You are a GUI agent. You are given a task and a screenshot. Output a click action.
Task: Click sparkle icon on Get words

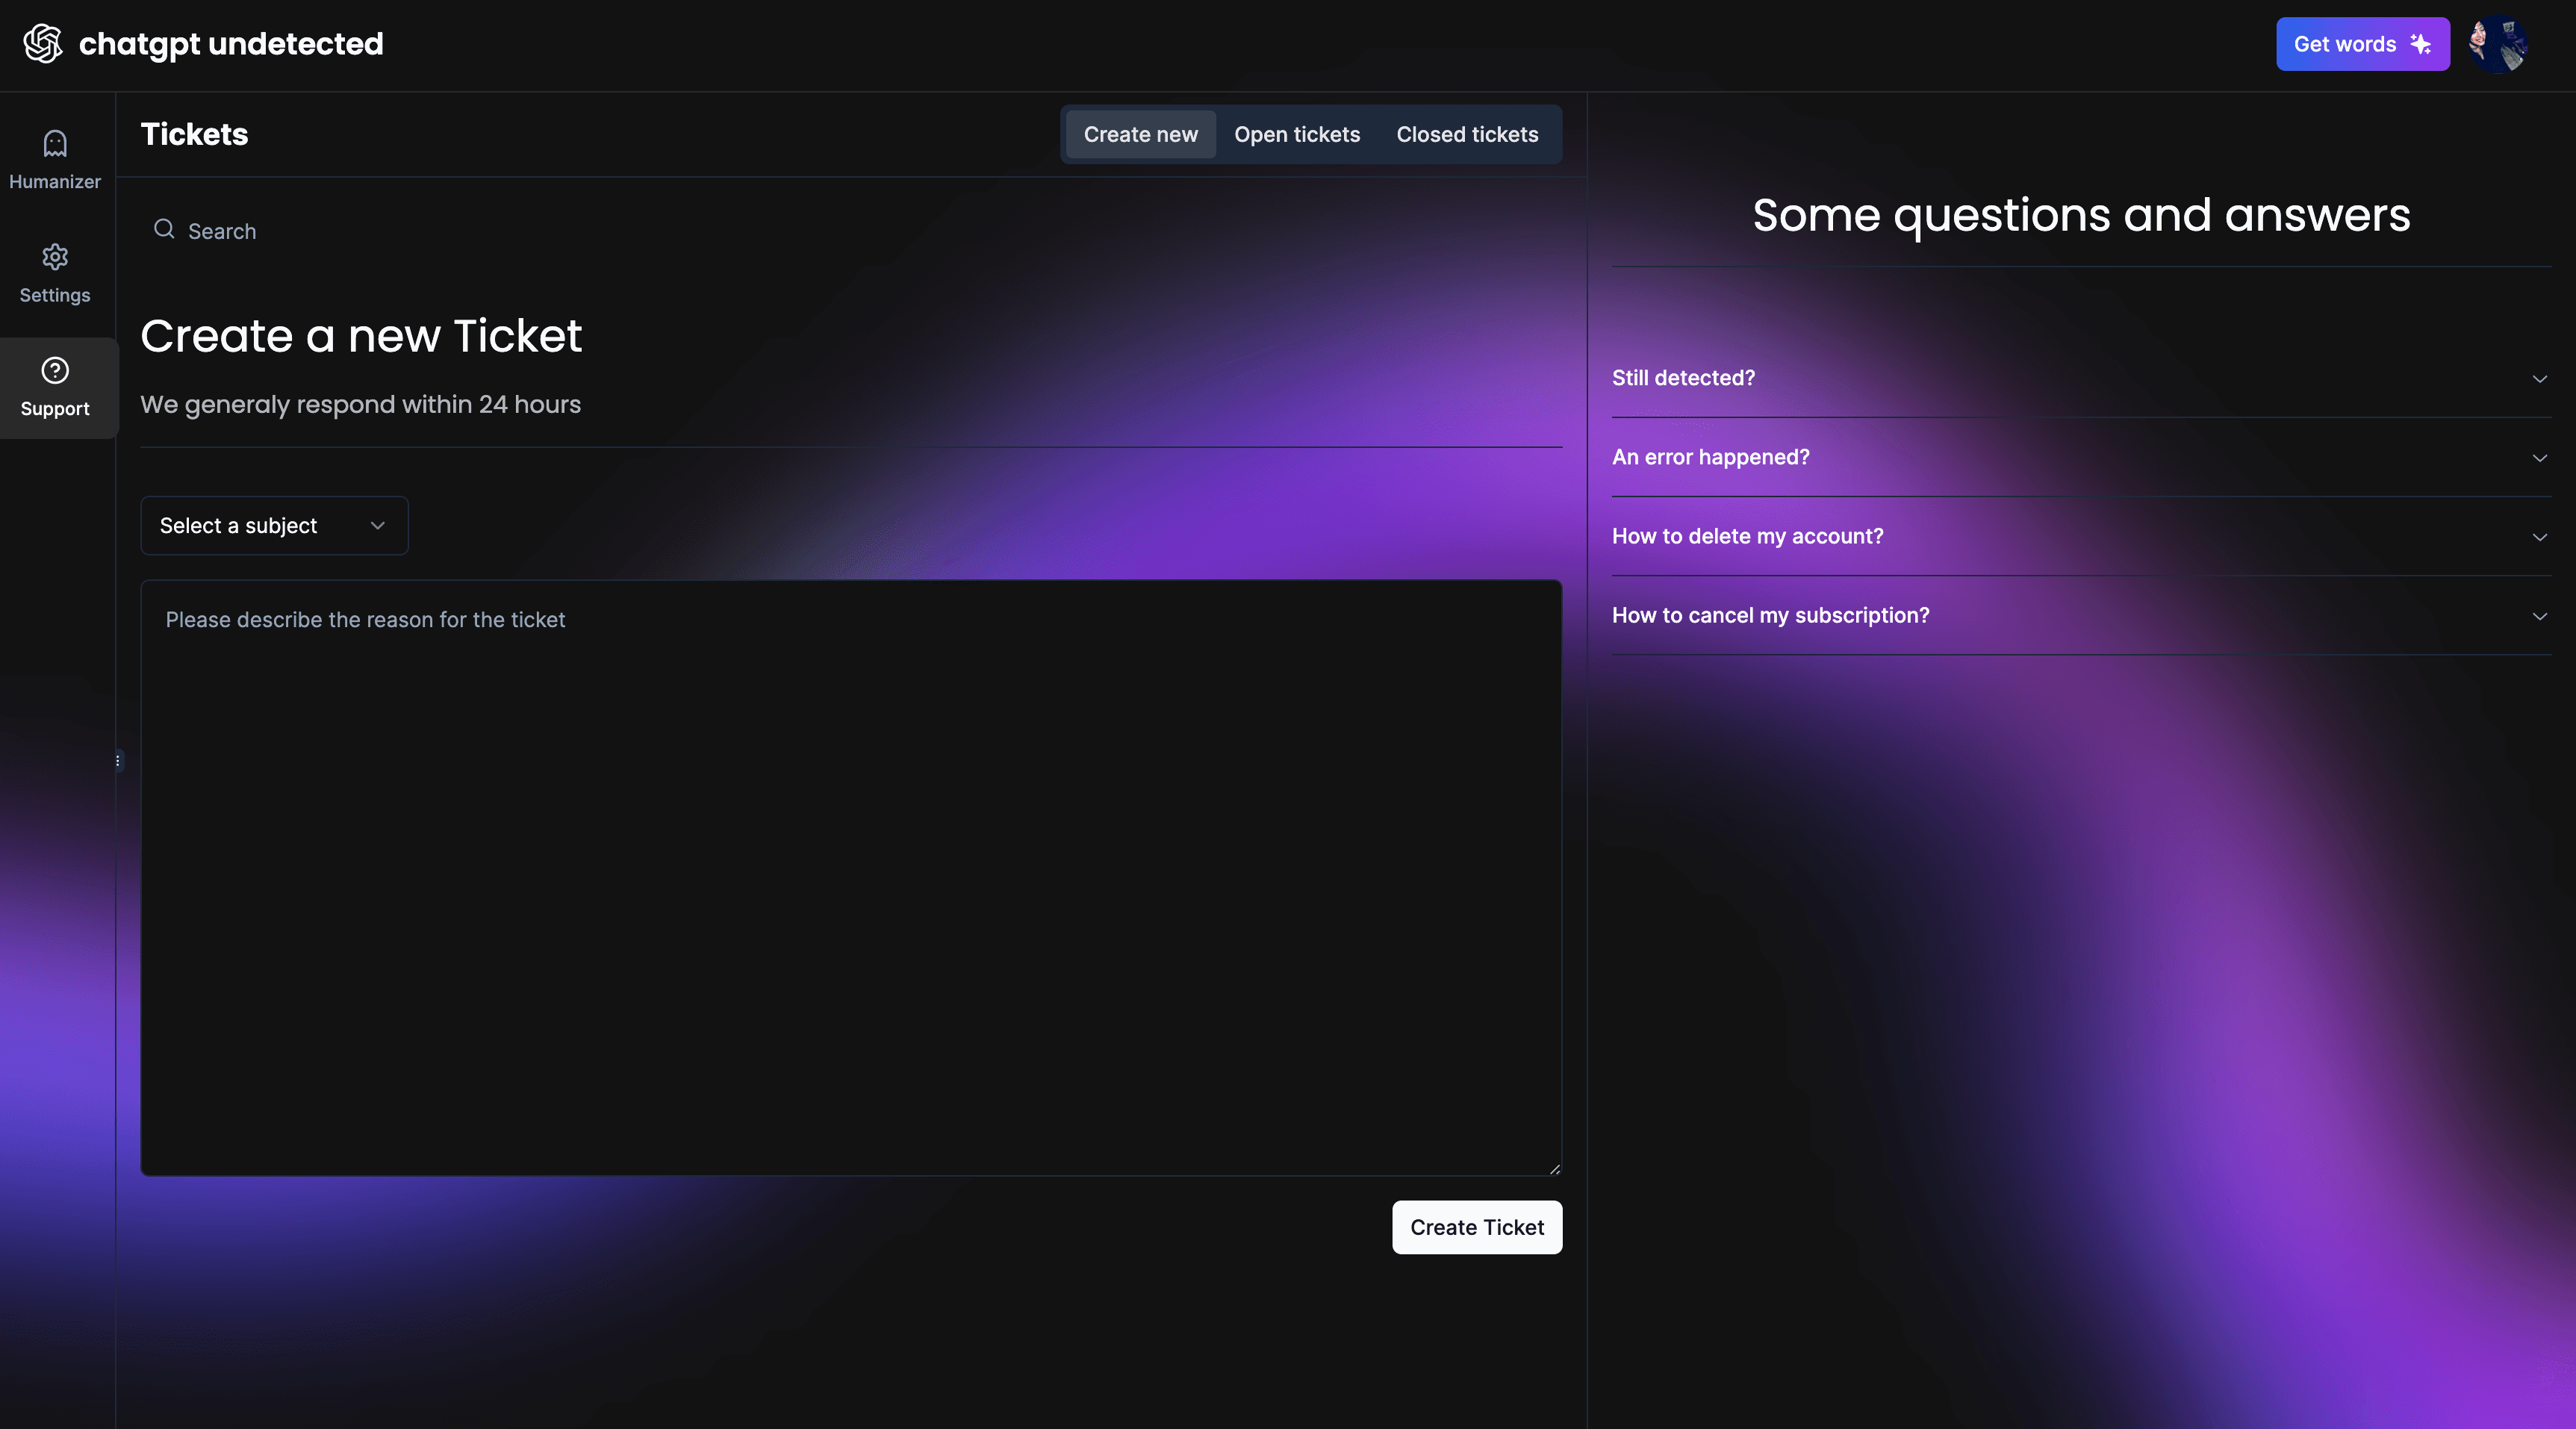point(2420,44)
